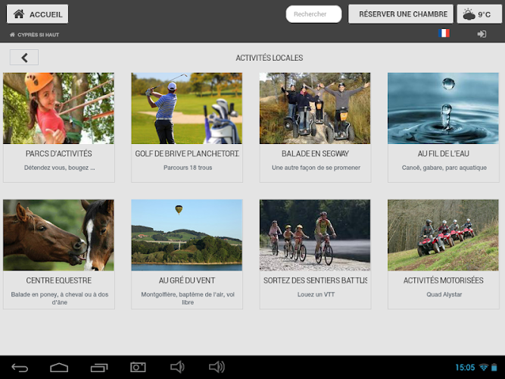Click Au fil de l'eau title
Image resolution: width=505 pixels, height=379 pixels.
click(443, 154)
